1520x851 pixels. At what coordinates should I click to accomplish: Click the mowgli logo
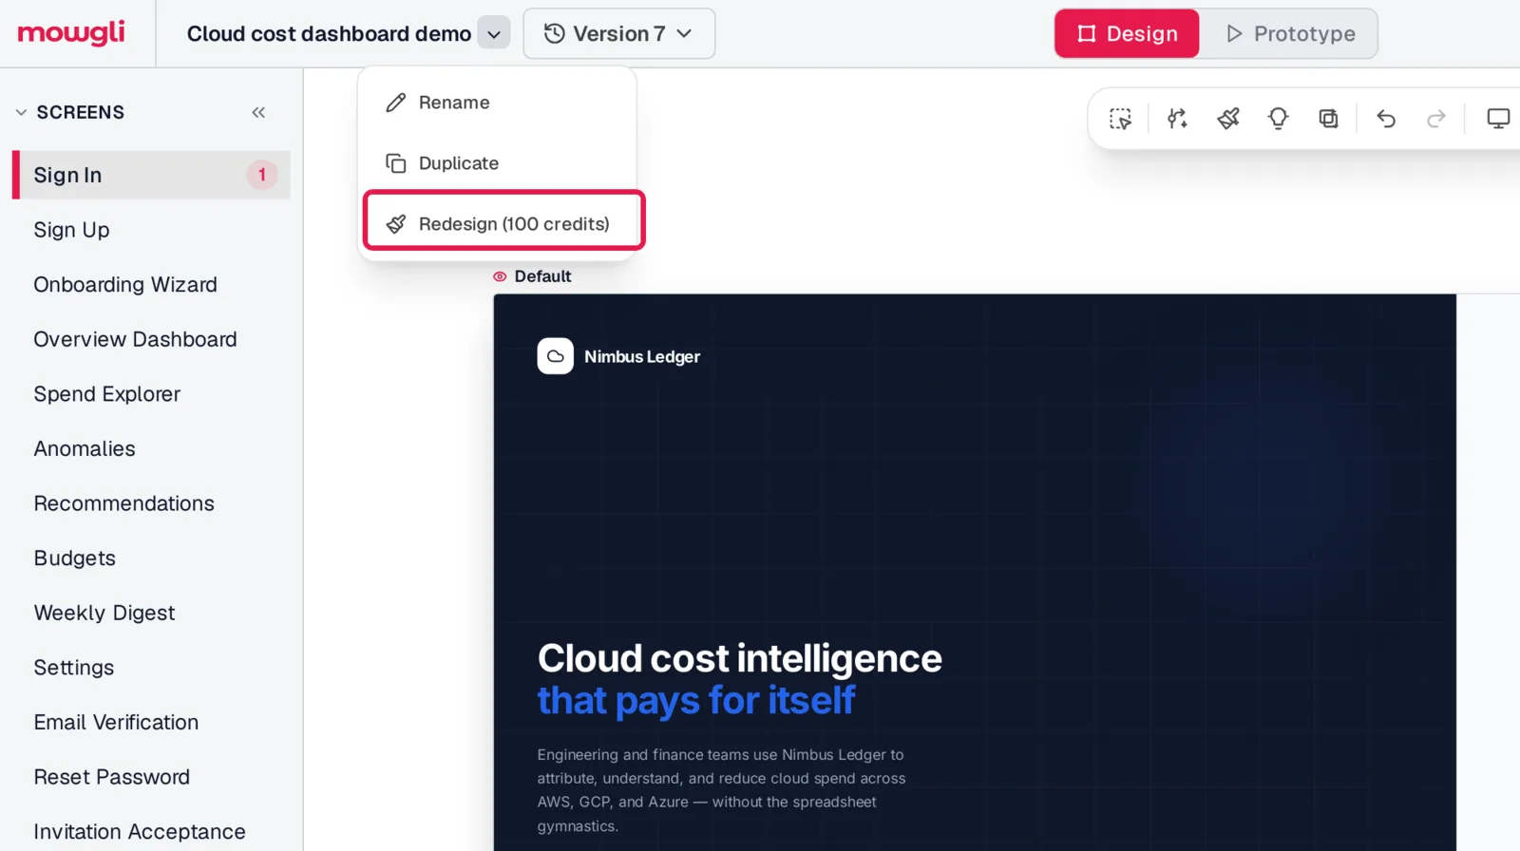click(x=71, y=33)
